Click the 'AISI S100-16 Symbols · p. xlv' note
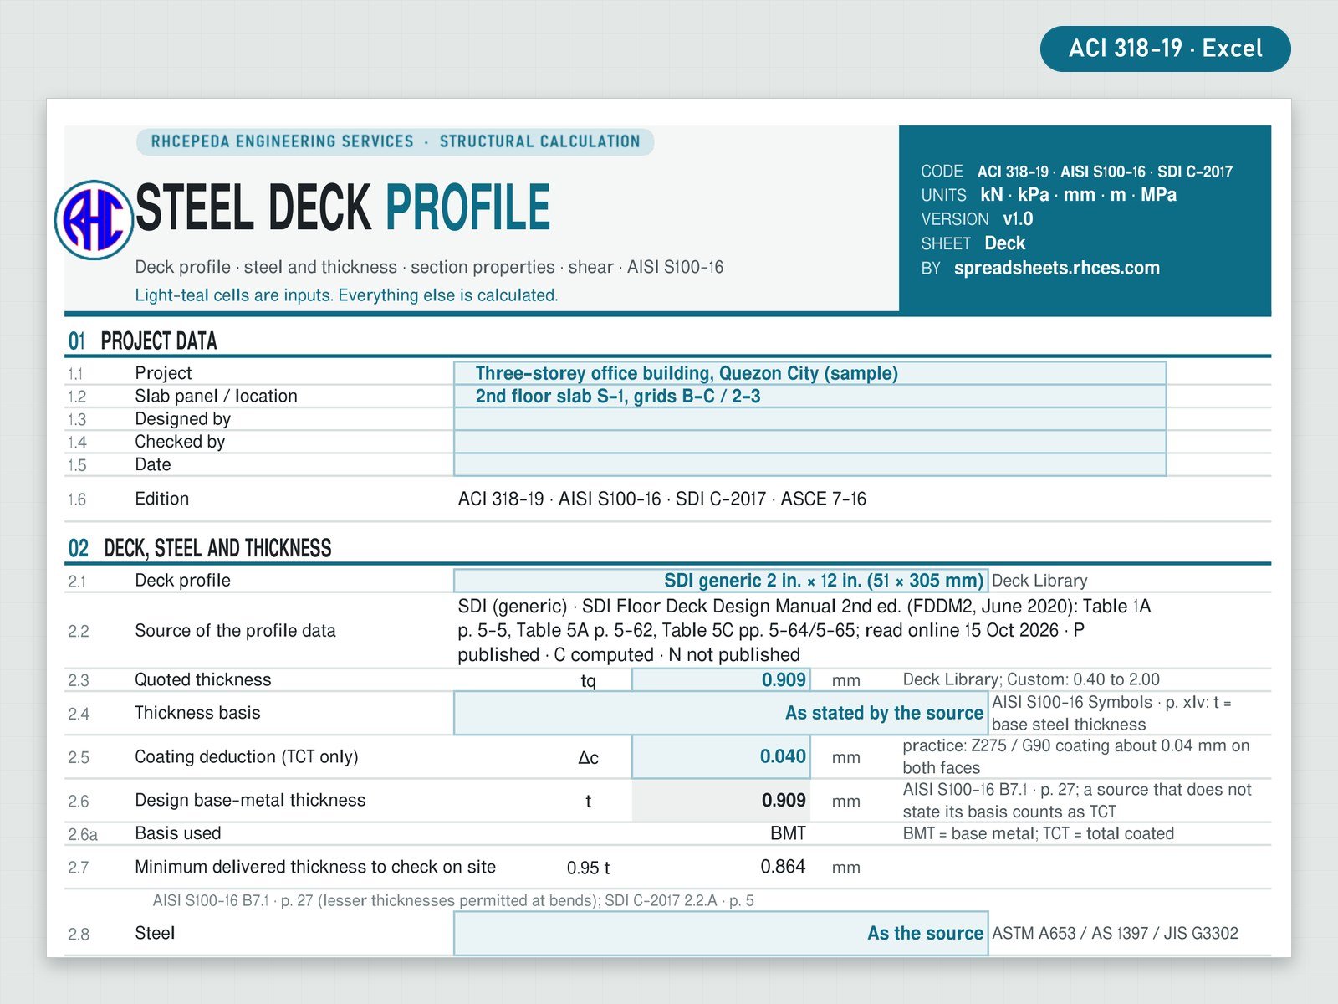Viewport: 1338px width, 1004px height. coord(1111,713)
